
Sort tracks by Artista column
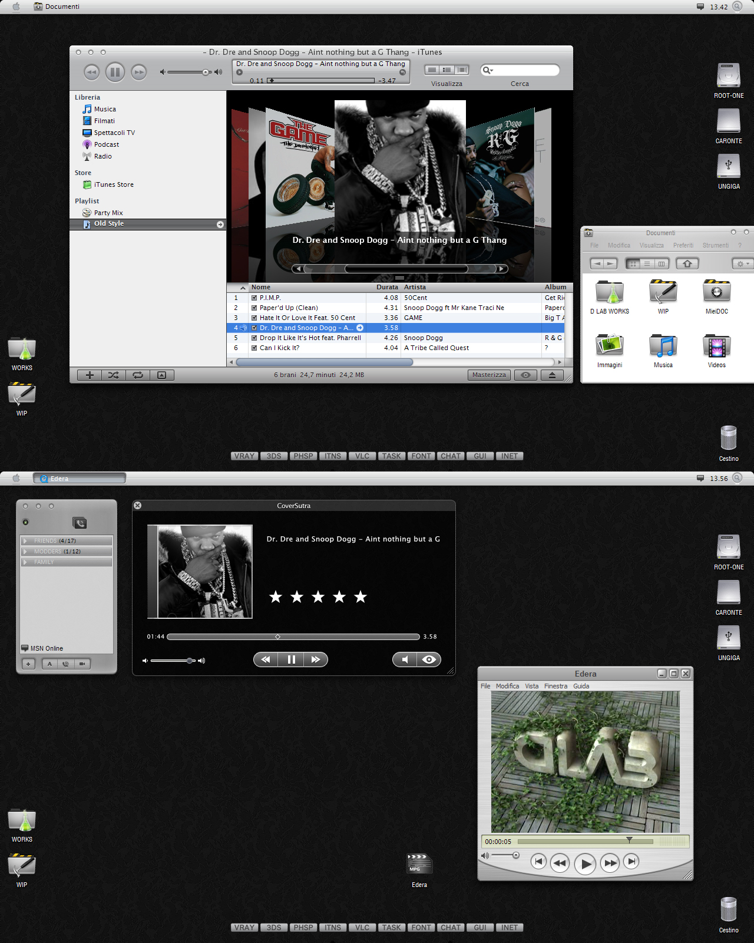coord(471,287)
